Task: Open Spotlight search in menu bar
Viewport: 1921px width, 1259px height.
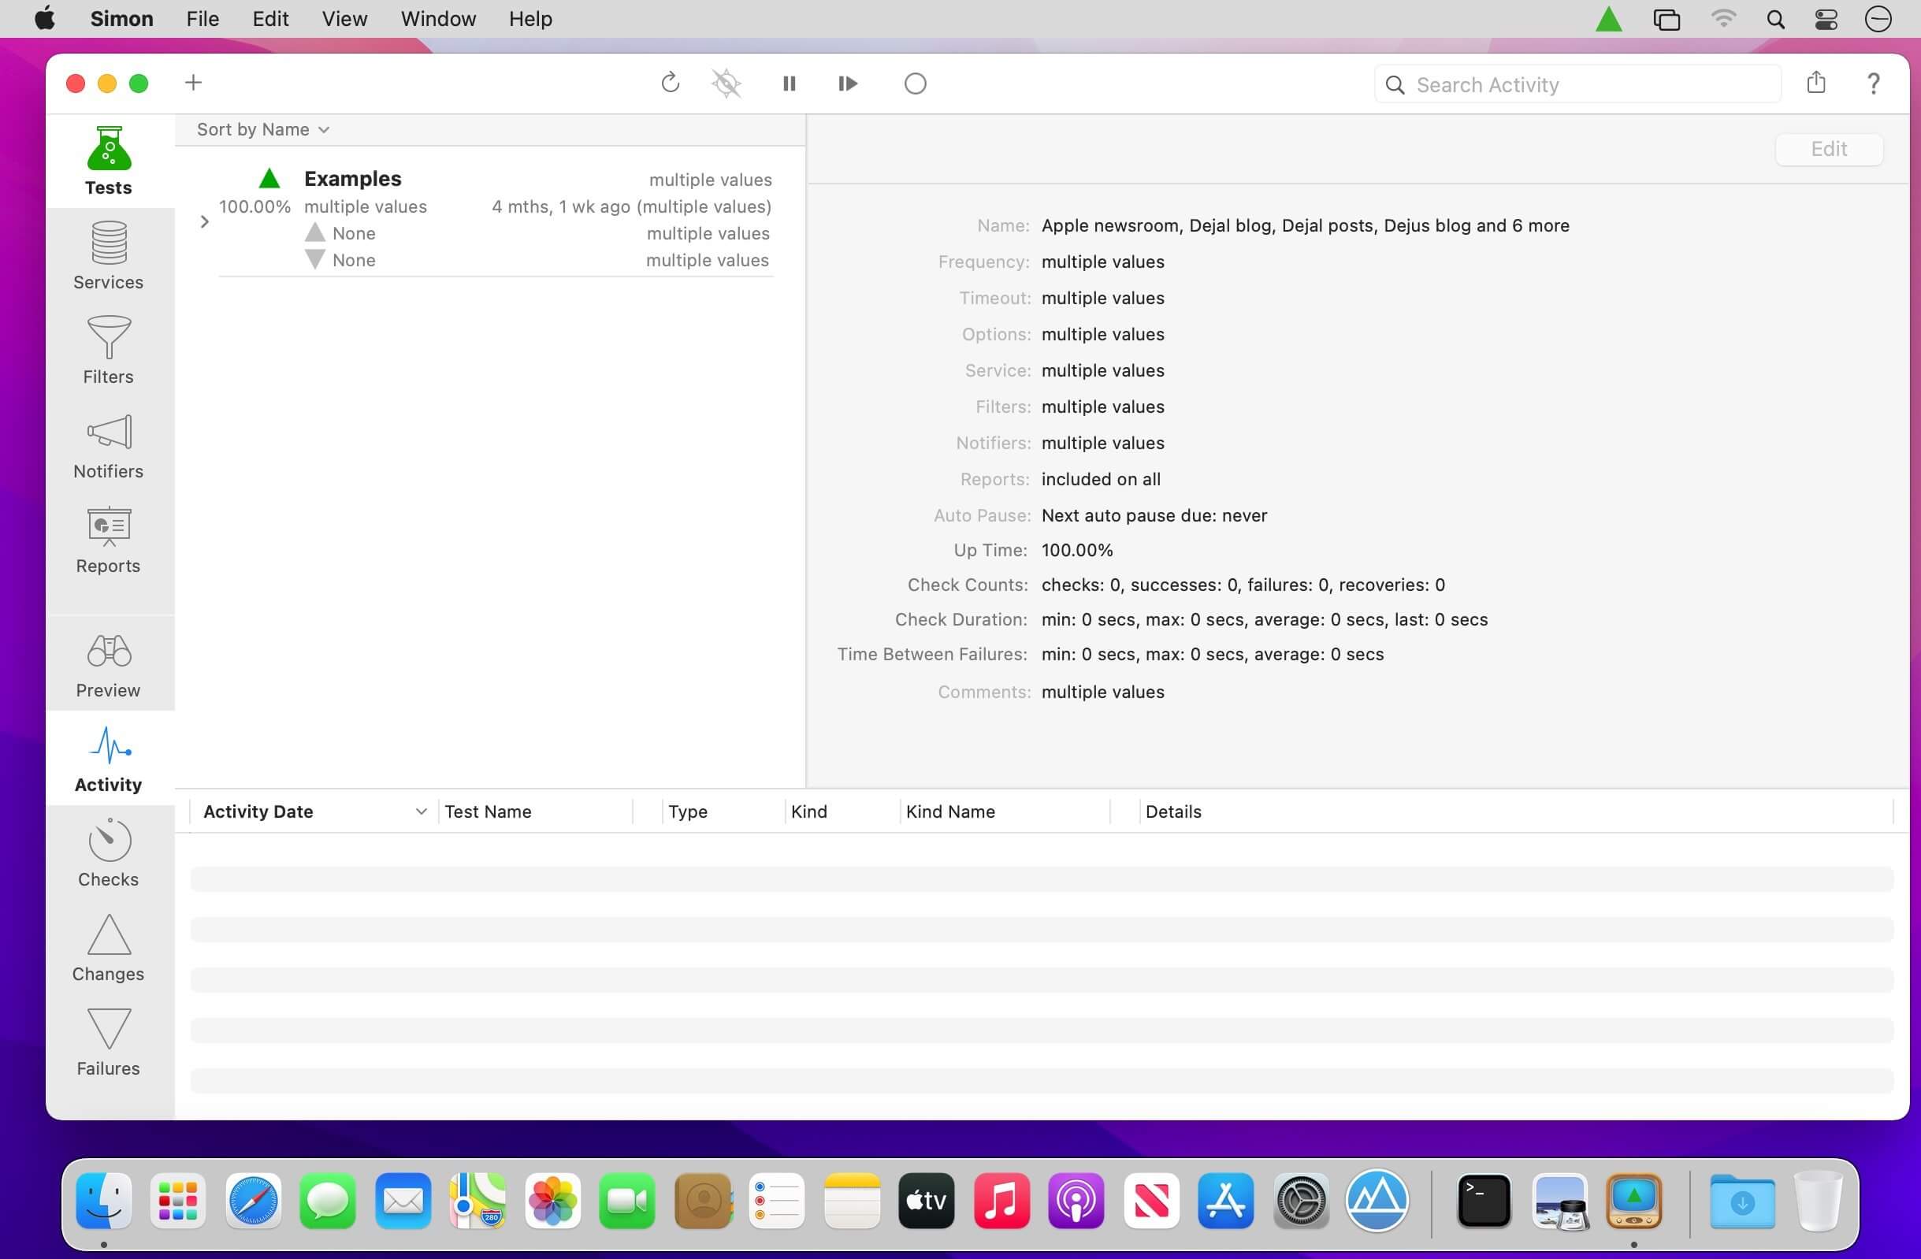Action: [1775, 19]
